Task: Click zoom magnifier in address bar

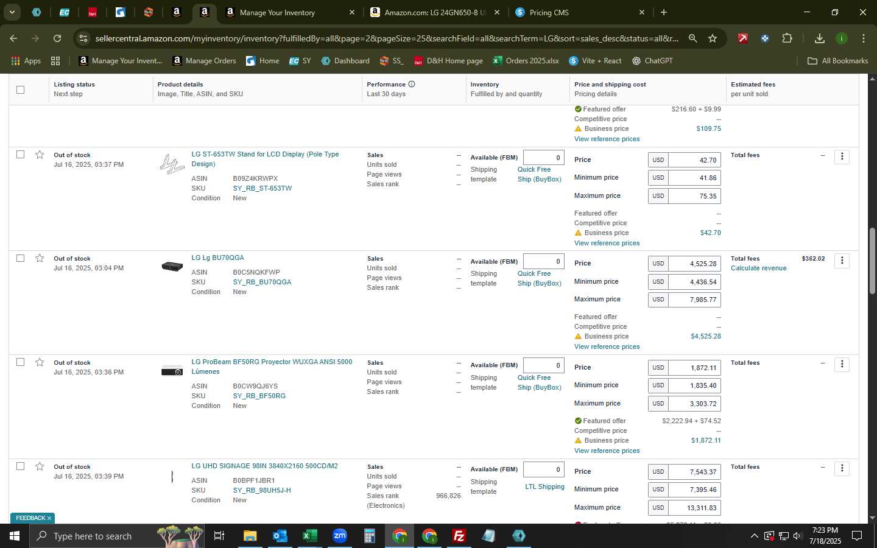Action: click(692, 38)
